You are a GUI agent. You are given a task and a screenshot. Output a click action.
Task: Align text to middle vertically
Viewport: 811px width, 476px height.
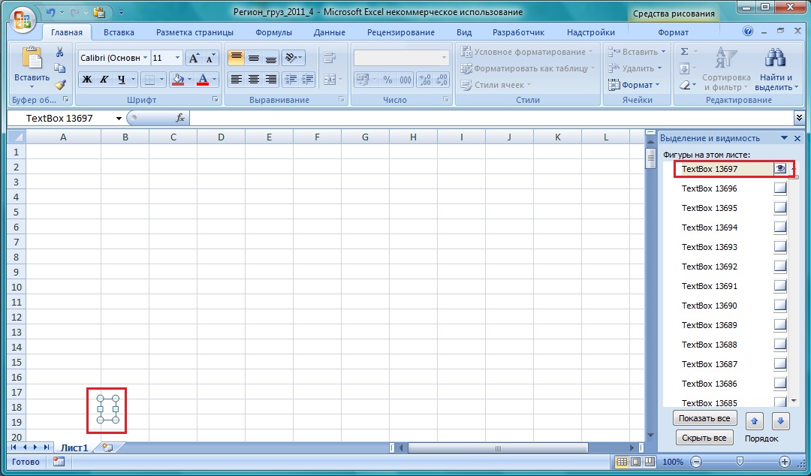point(254,57)
